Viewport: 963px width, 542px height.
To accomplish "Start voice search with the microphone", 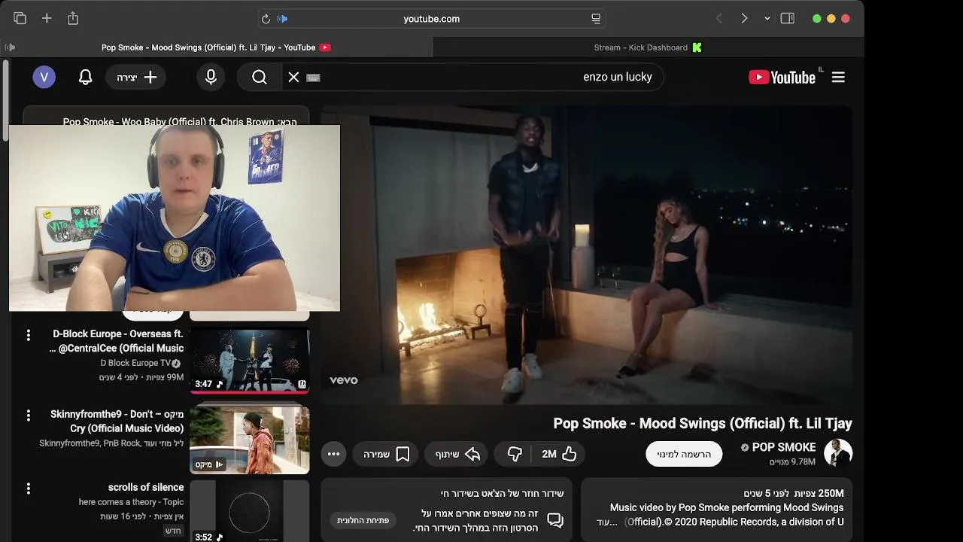I will (211, 77).
